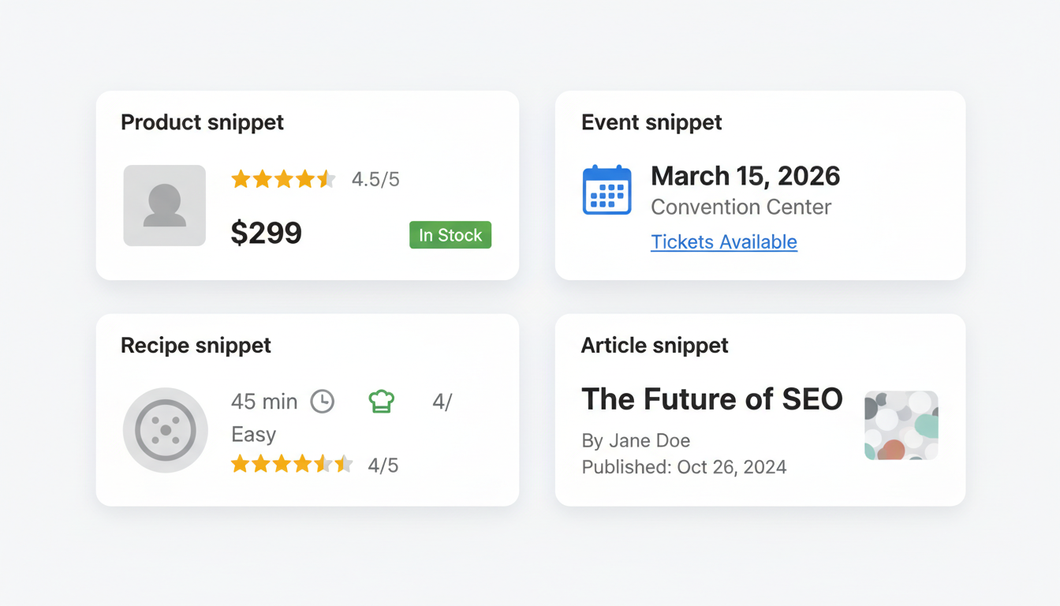Select the Article snippet card header
Viewport: 1060px width, 606px height.
pos(655,345)
